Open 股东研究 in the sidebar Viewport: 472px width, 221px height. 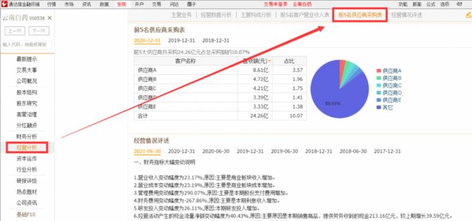click(x=27, y=104)
